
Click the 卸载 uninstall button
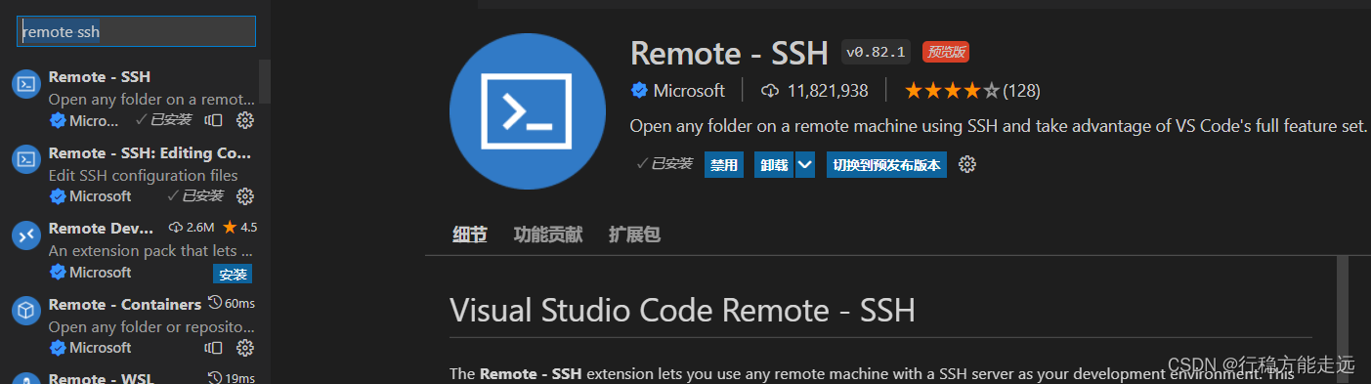tap(774, 165)
